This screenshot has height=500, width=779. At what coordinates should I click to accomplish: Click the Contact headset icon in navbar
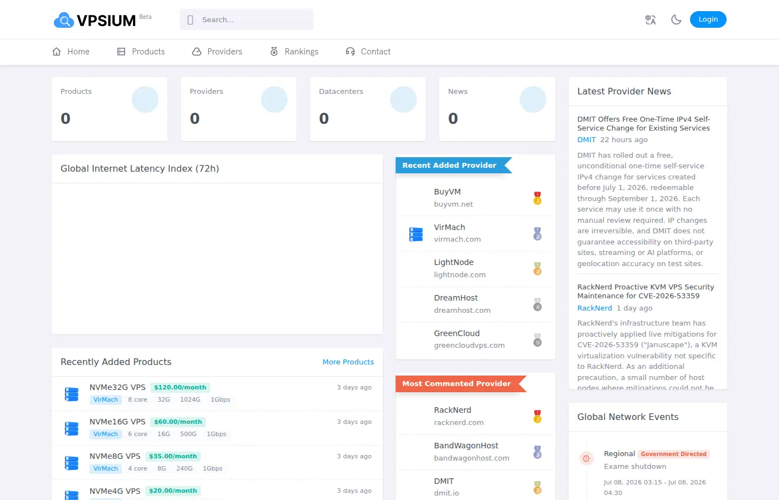tap(350, 52)
